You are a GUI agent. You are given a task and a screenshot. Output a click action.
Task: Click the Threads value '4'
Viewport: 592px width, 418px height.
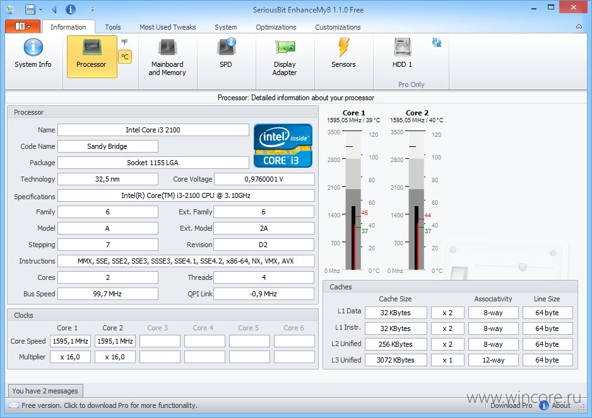264,277
